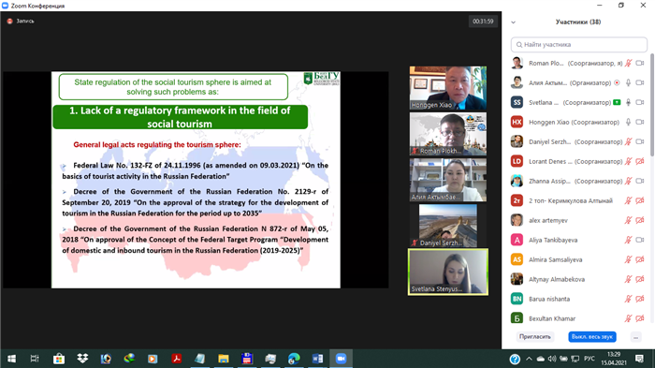Click the red Запись recording indicator
This screenshot has height=368, width=655.
pyautogui.click(x=9, y=21)
